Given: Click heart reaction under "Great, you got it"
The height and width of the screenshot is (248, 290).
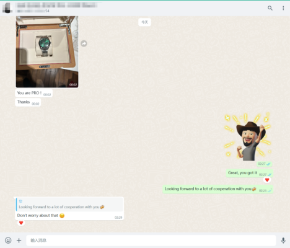Looking at the screenshot, I should 267,180.
